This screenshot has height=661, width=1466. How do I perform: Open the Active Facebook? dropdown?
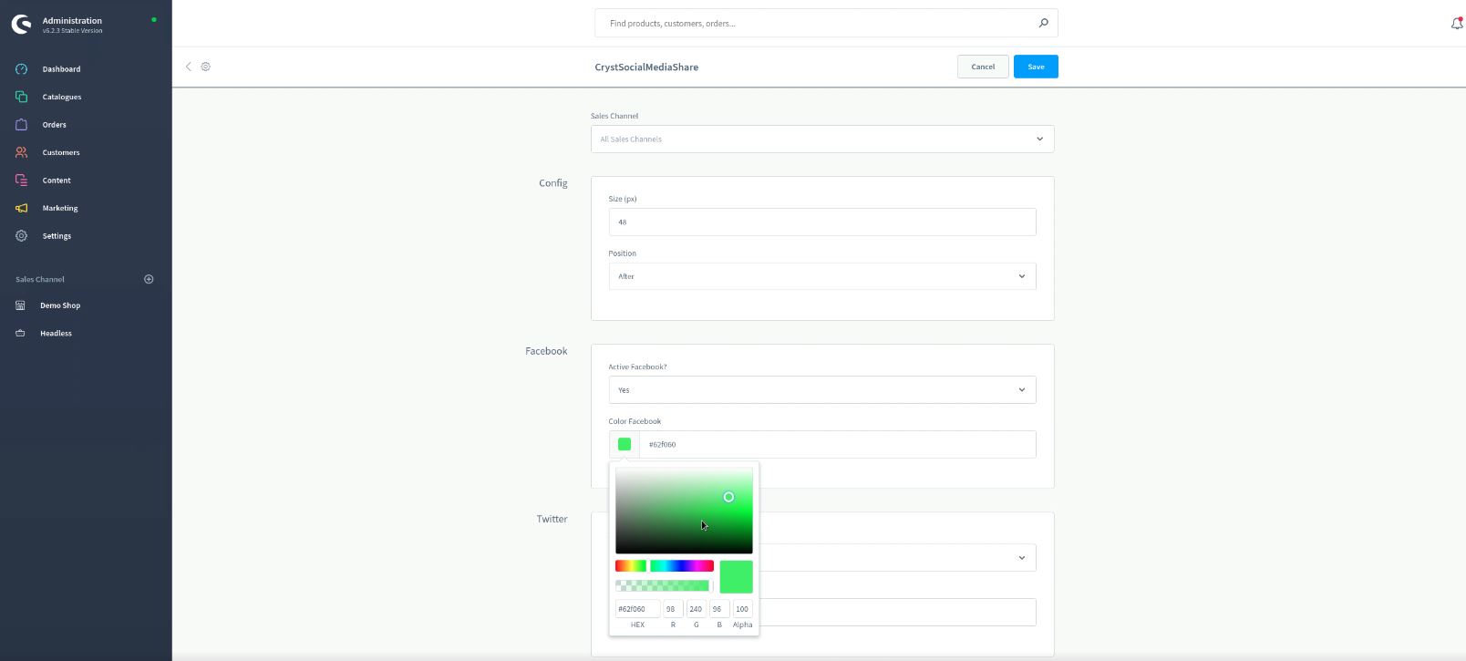(822, 390)
